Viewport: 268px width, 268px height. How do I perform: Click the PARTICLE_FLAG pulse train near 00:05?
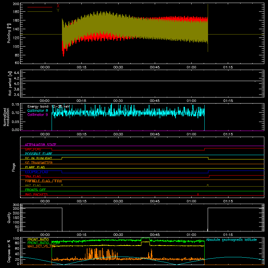(x=57, y=181)
